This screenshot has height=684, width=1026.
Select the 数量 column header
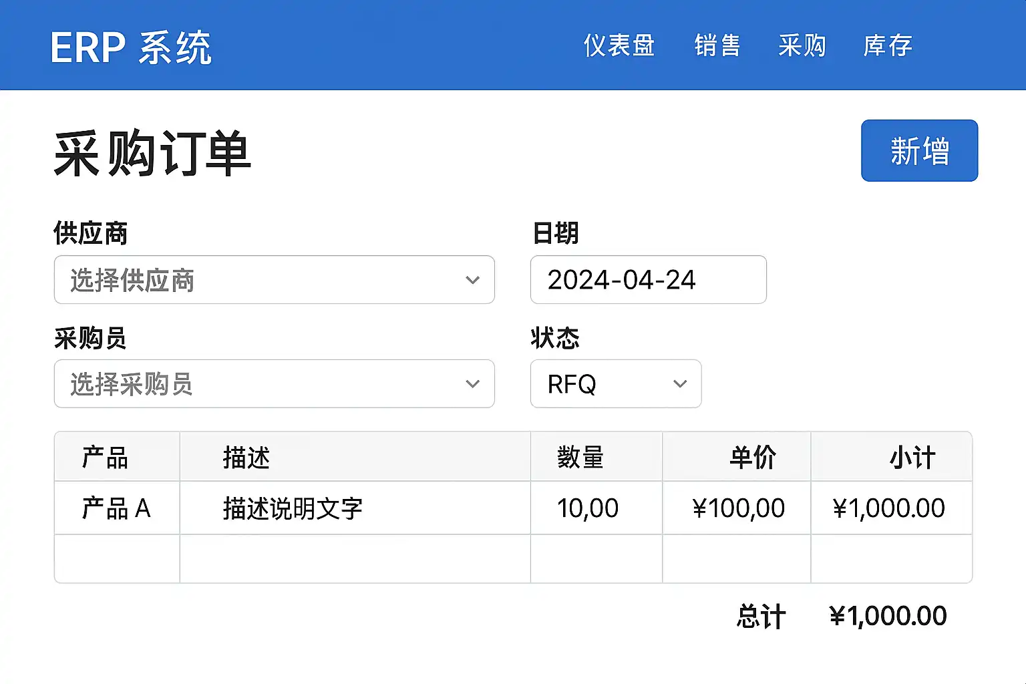coord(580,458)
